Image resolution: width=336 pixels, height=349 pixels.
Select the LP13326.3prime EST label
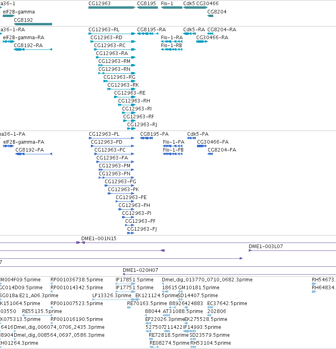pyautogui.click(x=112, y=295)
